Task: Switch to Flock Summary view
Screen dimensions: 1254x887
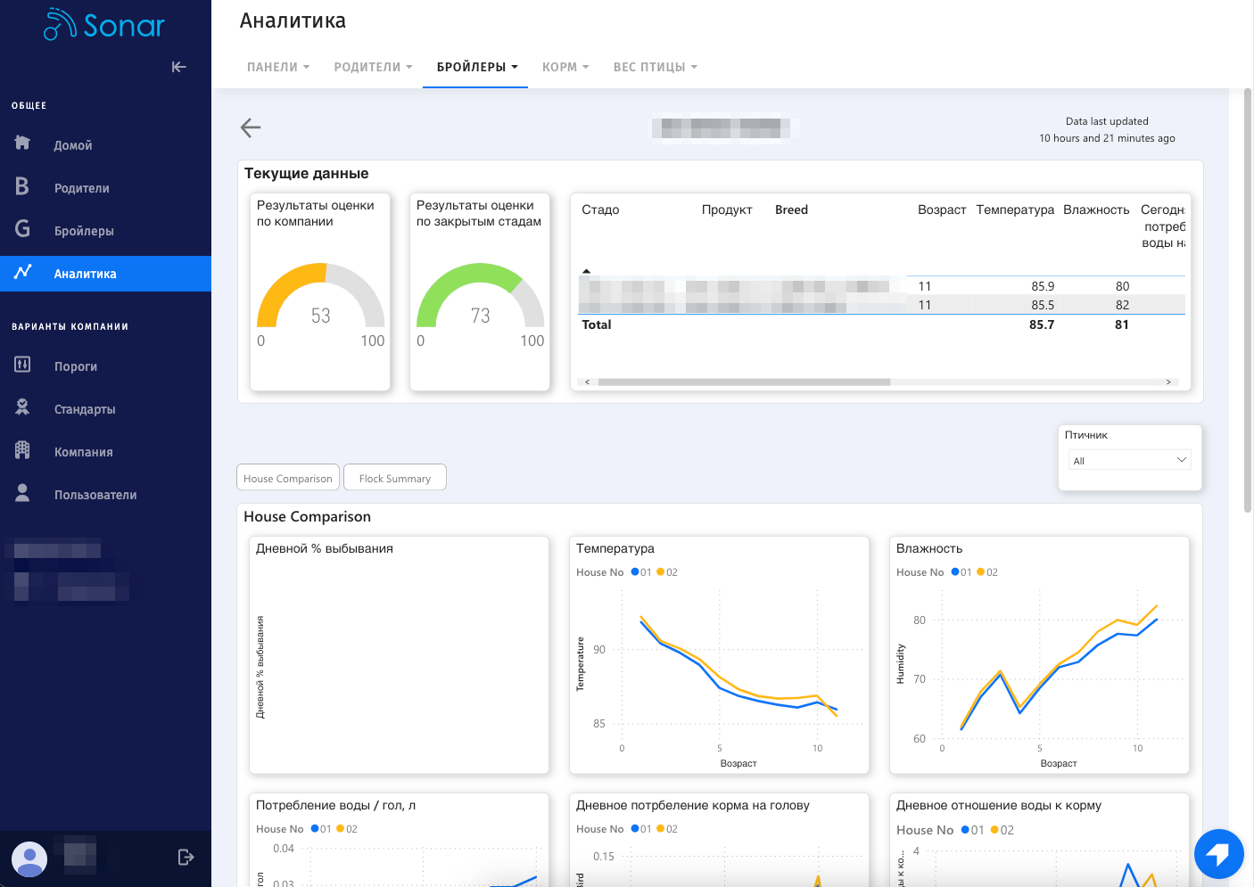Action: click(x=395, y=478)
